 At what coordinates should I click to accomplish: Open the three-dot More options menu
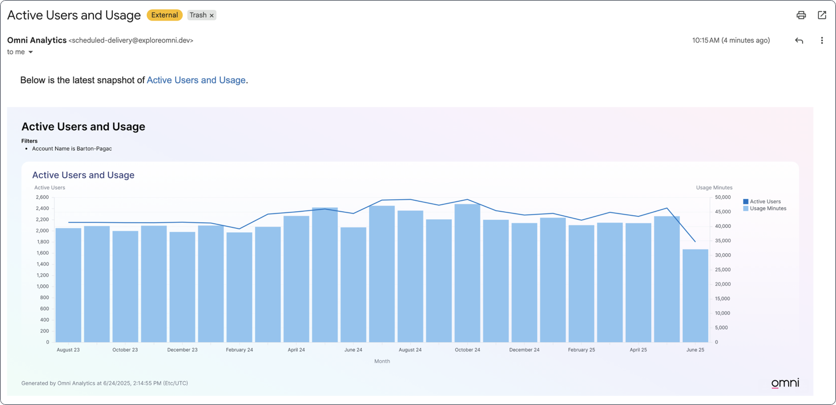click(822, 40)
